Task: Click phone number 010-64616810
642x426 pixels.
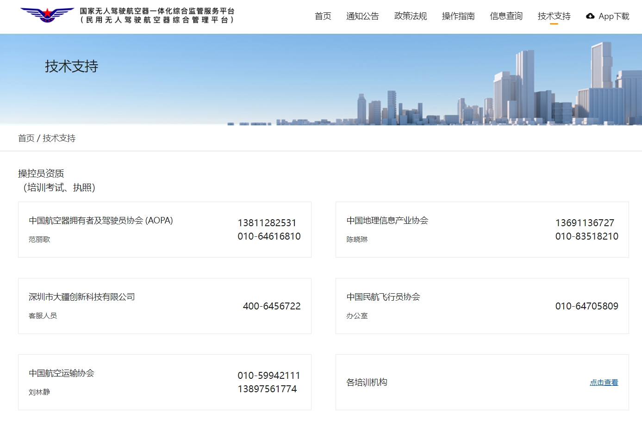Action: (269, 236)
